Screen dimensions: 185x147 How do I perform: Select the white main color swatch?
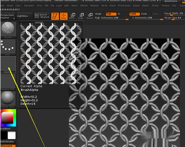(12, 135)
